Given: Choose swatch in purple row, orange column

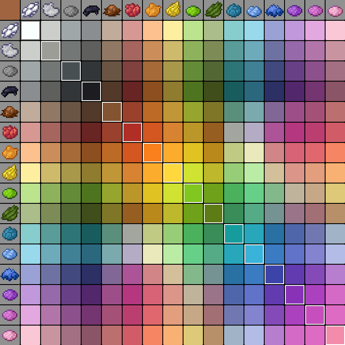Looking at the screenshot, I should [153, 295].
